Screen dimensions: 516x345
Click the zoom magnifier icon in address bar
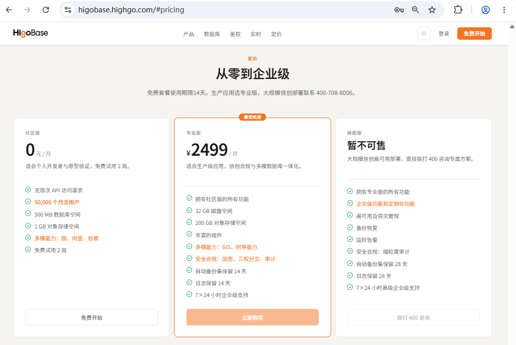[415, 10]
